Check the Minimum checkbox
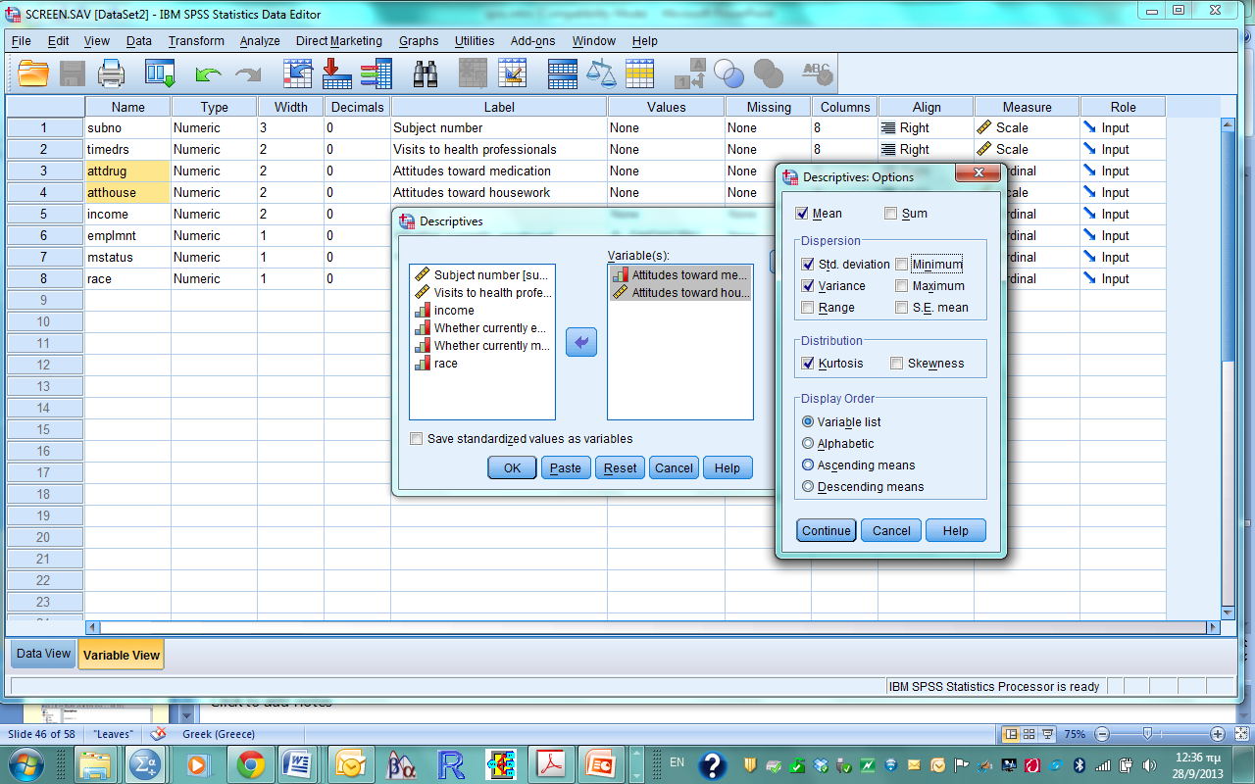 (902, 265)
